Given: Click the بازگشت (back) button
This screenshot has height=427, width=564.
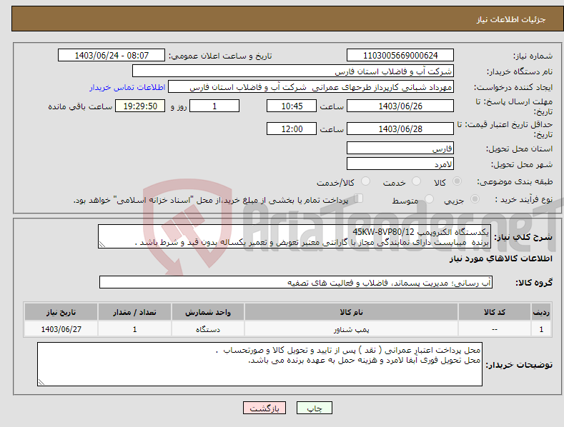Looking at the screenshot, I should 264,408.
